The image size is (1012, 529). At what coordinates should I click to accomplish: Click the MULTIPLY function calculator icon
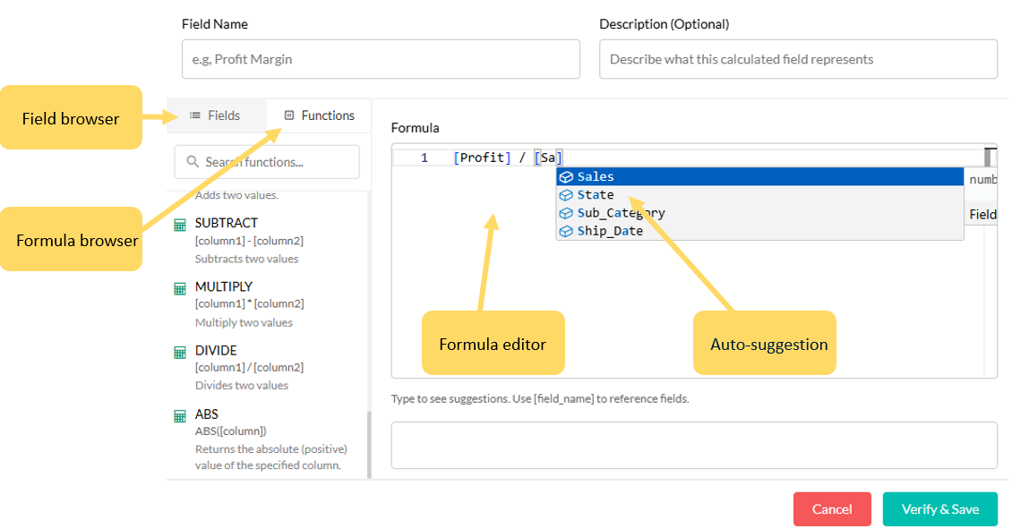179,288
